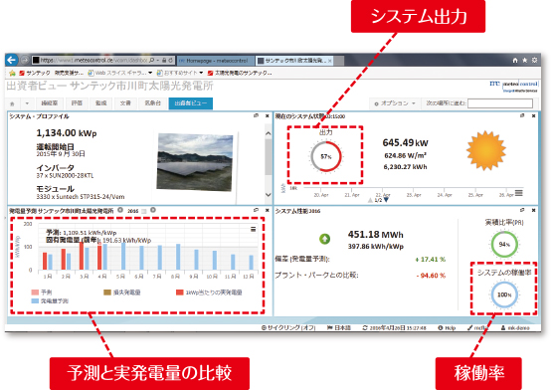Open hamburger menu of forecast bar chart
This screenshot has height=390, width=553.
(253, 230)
